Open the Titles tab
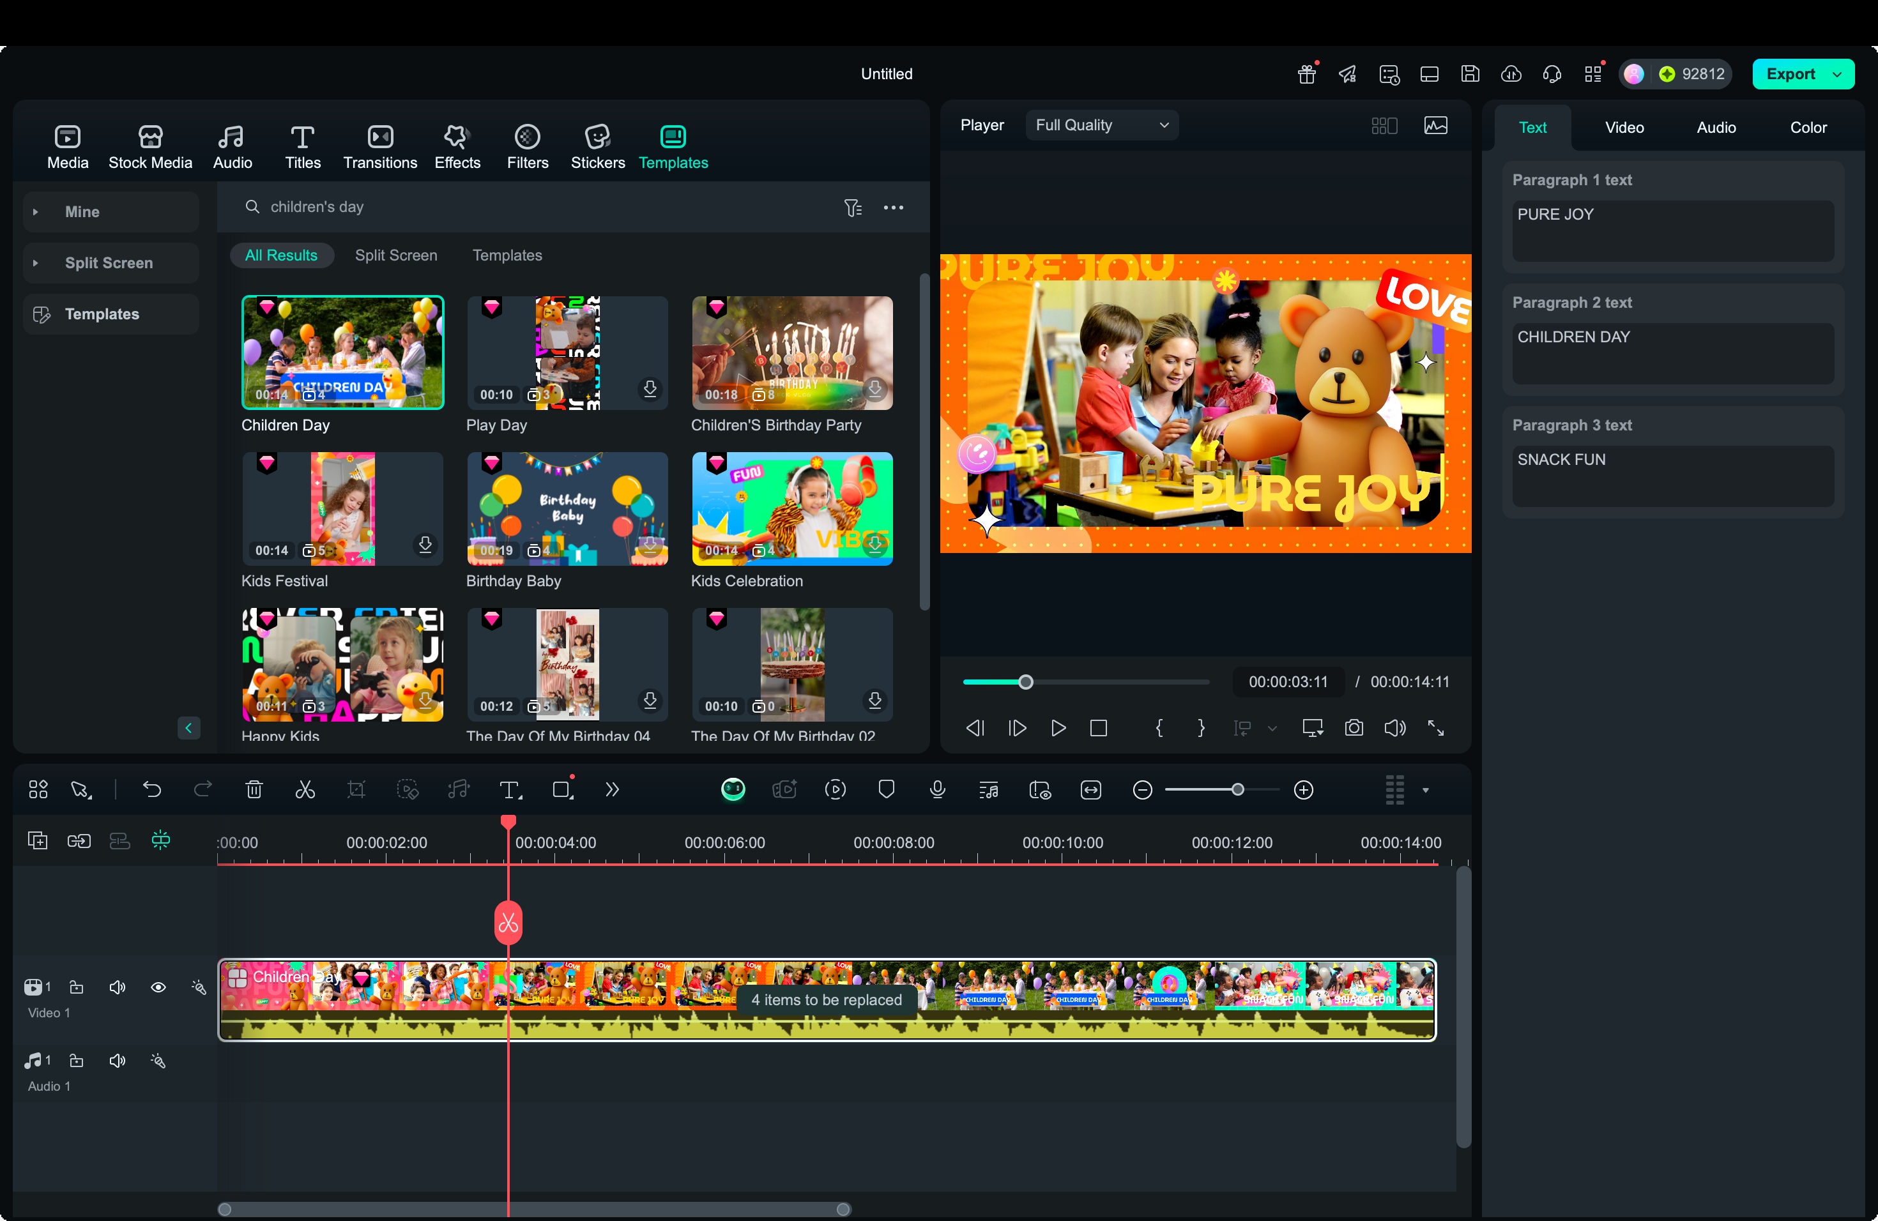The height and width of the screenshot is (1221, 1878). point(302,147)
